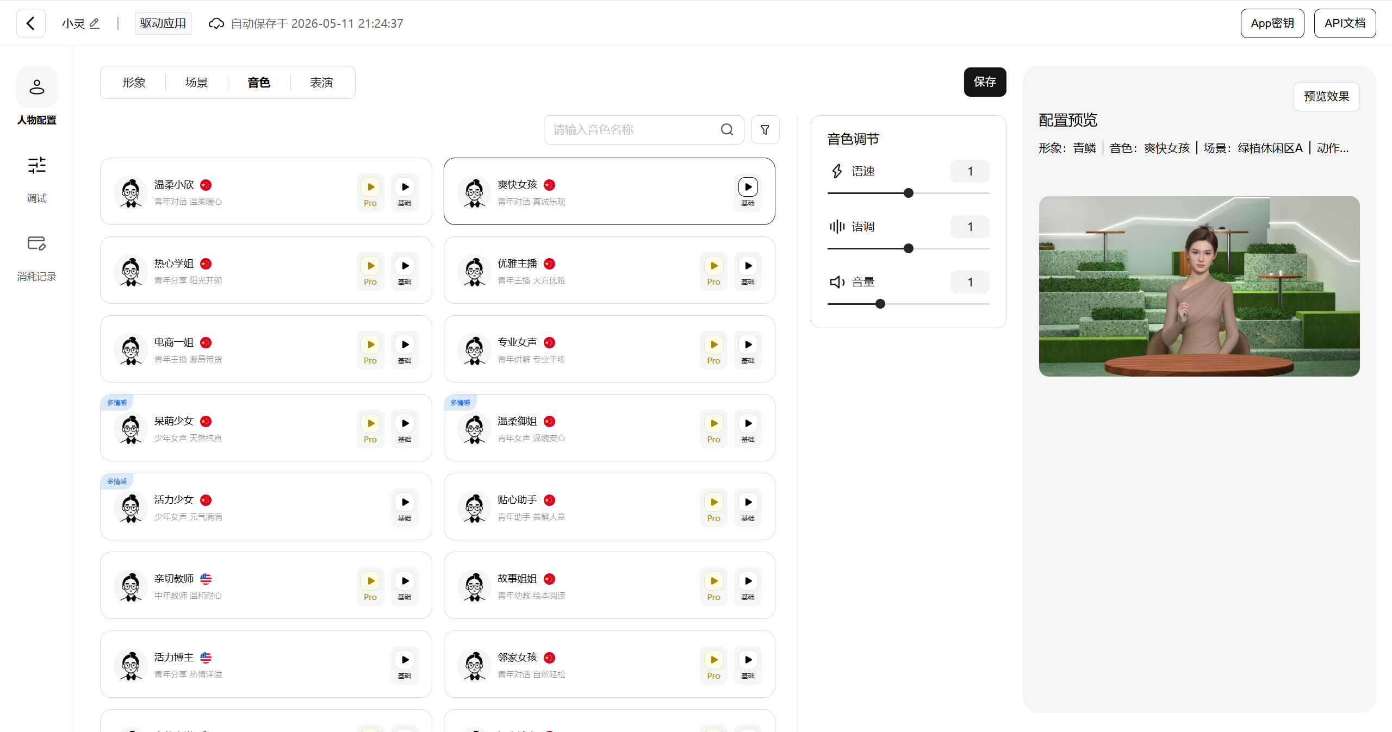Image resolution: width=1392 pixels, height=732 pixels.
Task: Select the 故事姐姐 voice card
Action: click(x=609, y=585)
